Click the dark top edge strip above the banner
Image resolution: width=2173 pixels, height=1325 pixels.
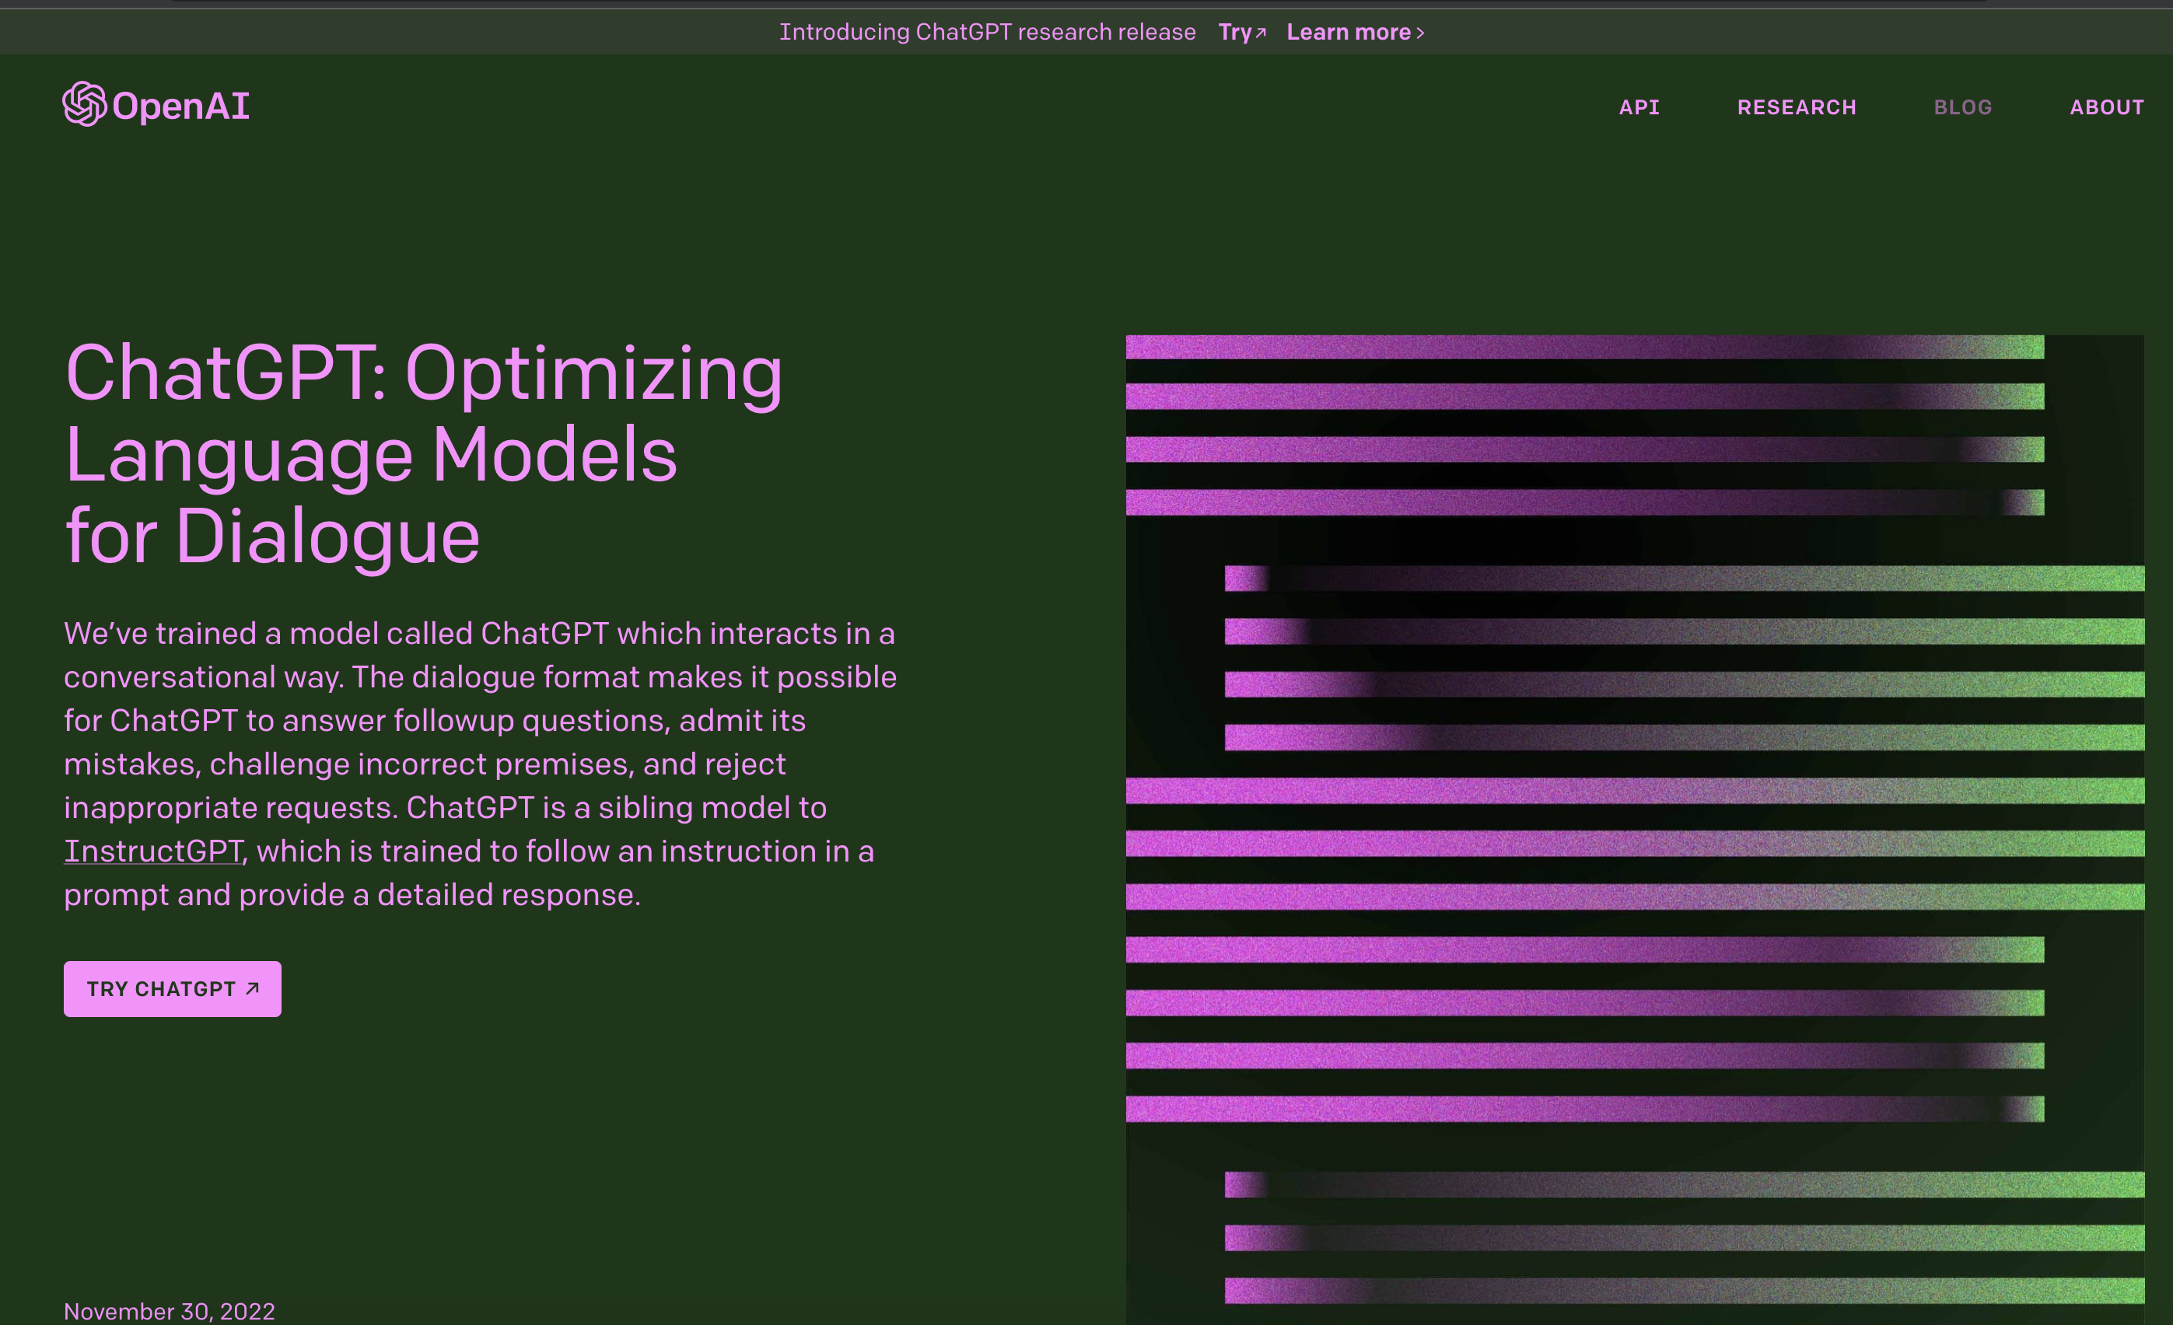coord(1086,4)
